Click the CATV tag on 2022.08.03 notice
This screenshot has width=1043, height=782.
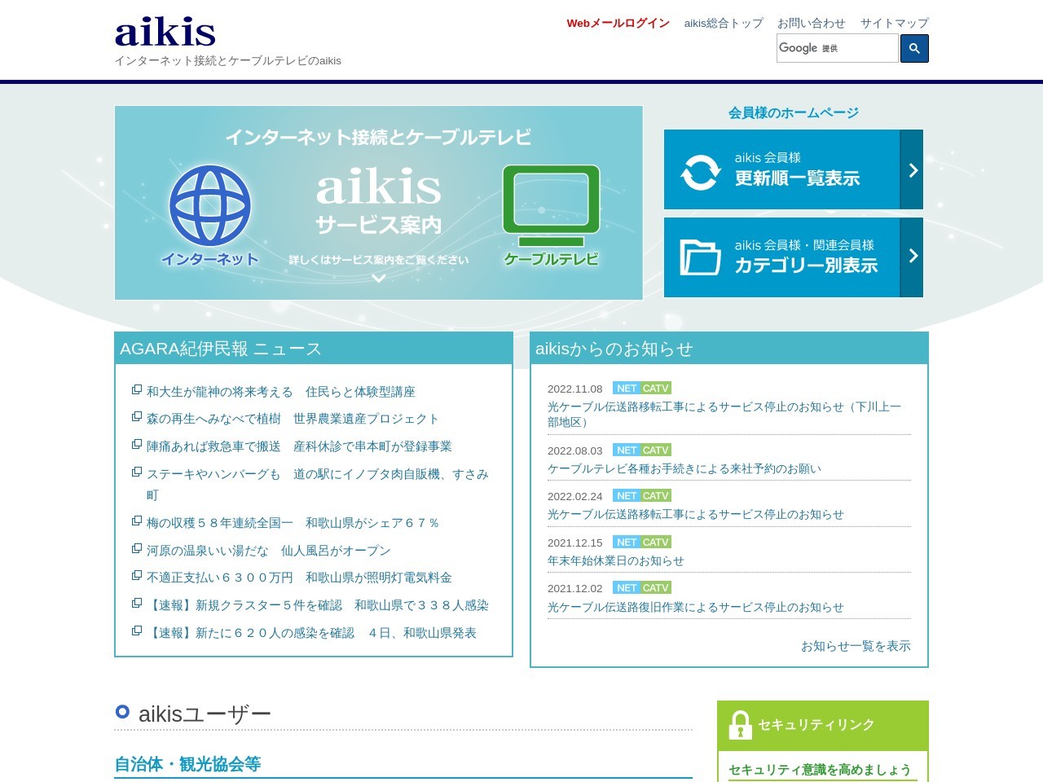656,450
